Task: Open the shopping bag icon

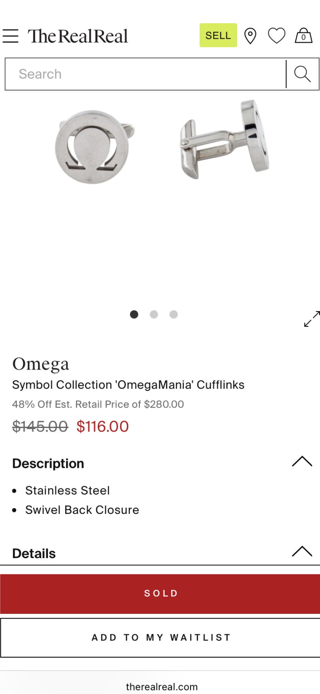Action: (x=303, y=36)
